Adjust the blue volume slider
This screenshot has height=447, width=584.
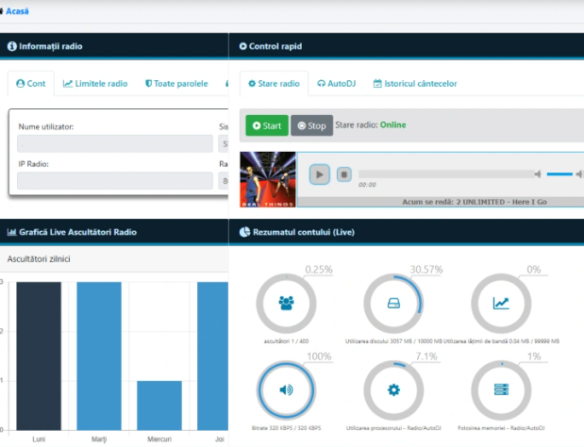click(x=559, y=174)
